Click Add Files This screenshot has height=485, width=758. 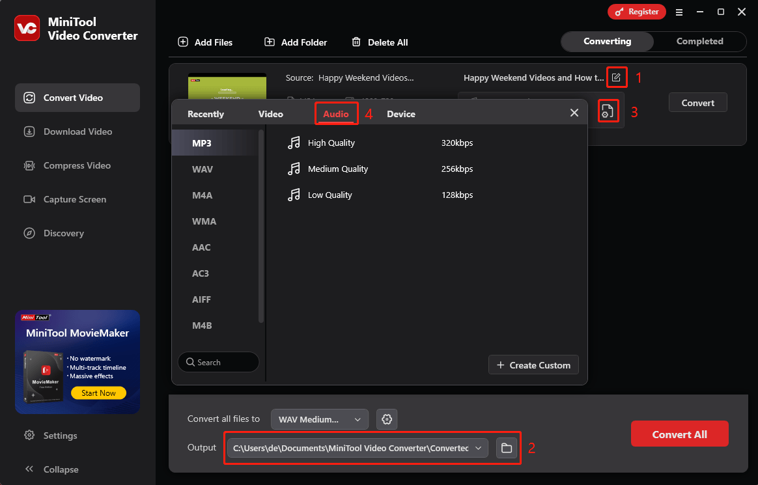(x=205, y=42)
